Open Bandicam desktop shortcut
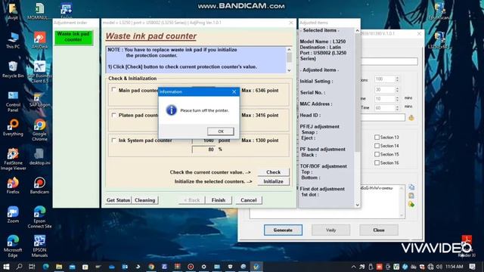The height and width of the screenshot is (272, 484). coord(39,185)
